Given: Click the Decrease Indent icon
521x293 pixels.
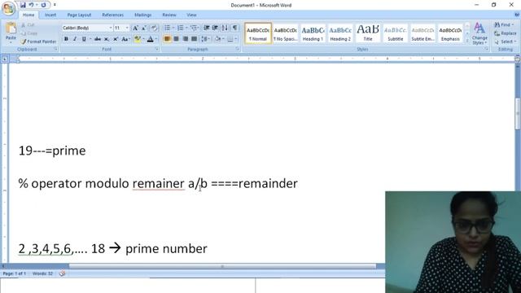Looking at the screenshot, I should point(206,28).
